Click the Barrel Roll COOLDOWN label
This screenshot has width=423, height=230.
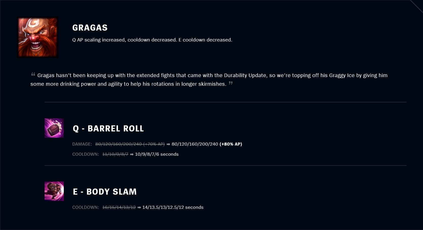(86, 154)
